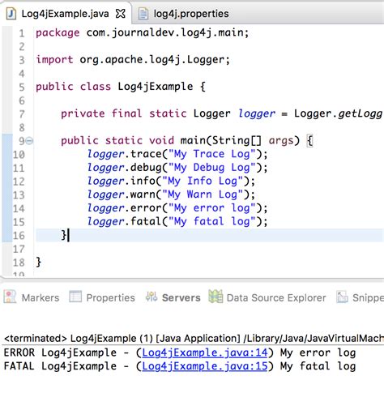Follow the Log4jExample.java:14 console link
The image size is (384, 393).
205,352
